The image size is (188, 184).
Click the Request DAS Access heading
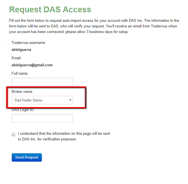pyautogui.click(x=50, y=10)
